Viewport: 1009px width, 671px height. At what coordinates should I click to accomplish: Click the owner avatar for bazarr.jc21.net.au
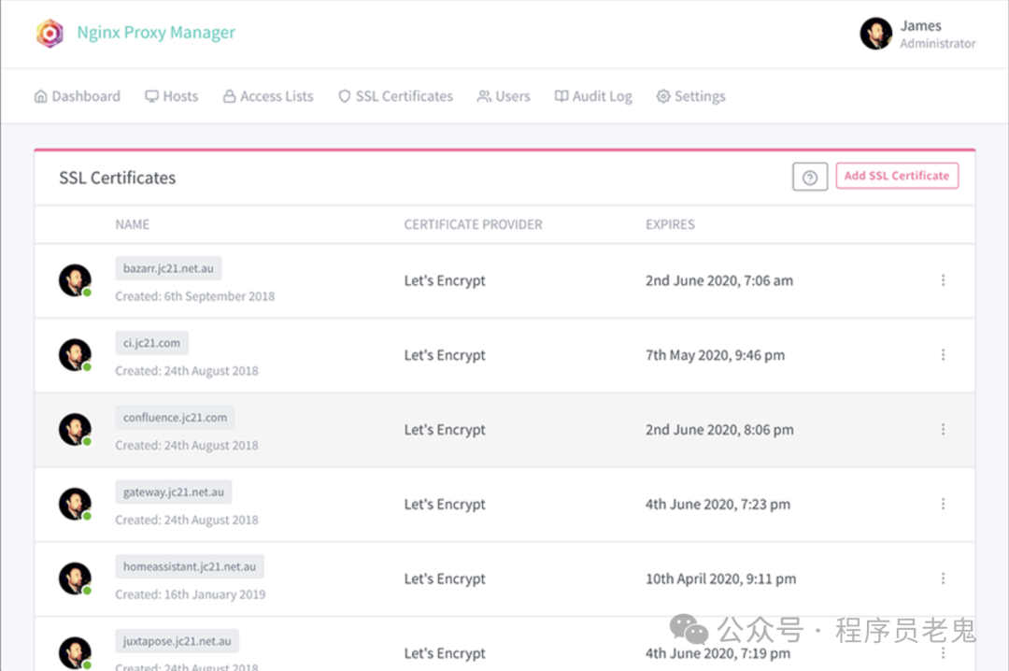(75, 280)
